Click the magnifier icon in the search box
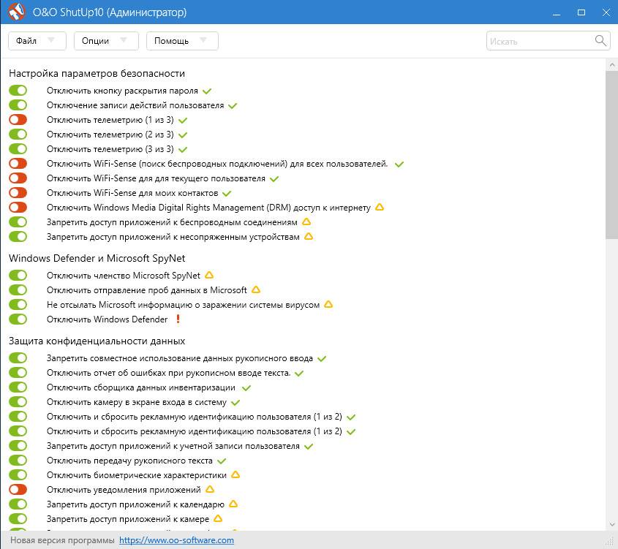618x549 pixels. [x=600, y=40]
